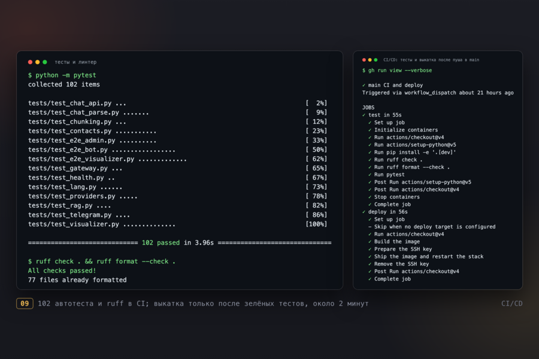Click the tests/test_chunking.py line
The height and width of the screenshot is (359, 539).
pyautogui.click(x=177, y=121)
